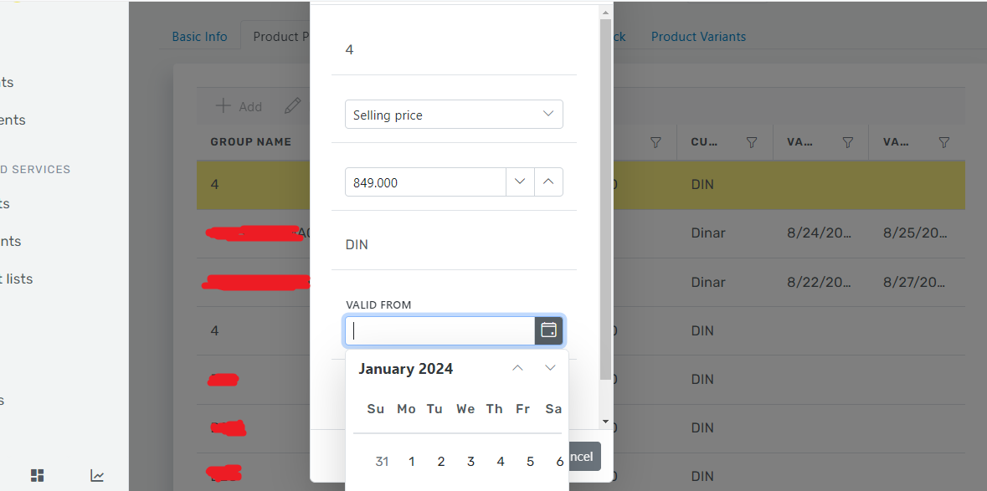Click the plus Add button in toolbar
The height and width of the screenshot is (491, 987).
[x=239, y=106]
